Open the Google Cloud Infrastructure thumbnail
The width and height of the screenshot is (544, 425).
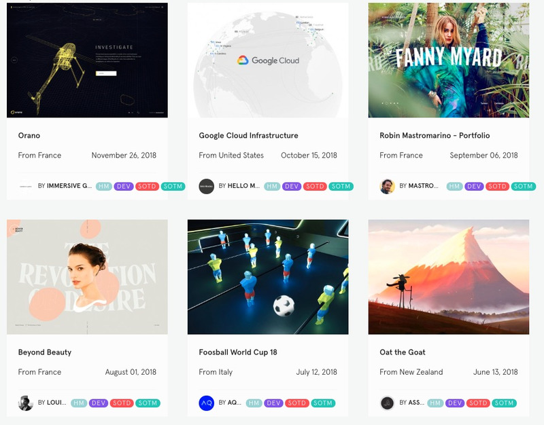point(268,60)
